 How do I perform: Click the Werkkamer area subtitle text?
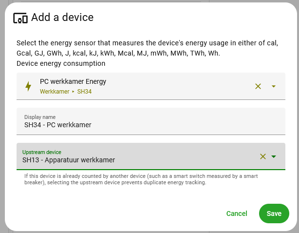[54, 91]
